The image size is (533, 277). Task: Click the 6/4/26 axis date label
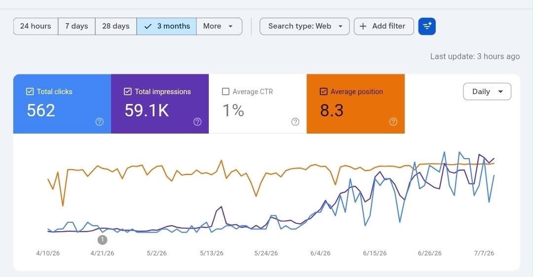click(320, 253)
